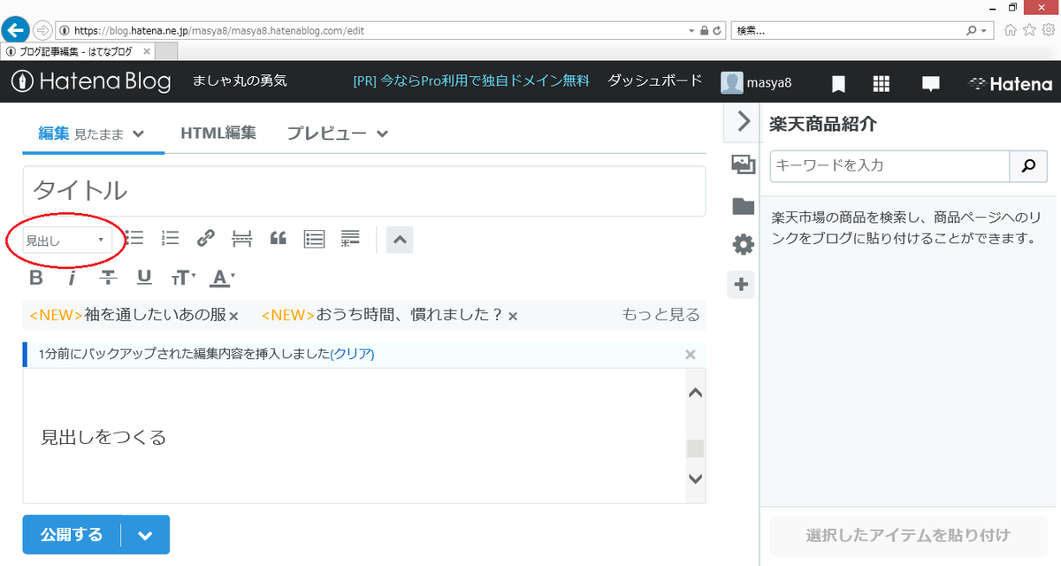Click the plus icon to add sidebar items
Image resolution: width=1061 pixels, height=566 pixels.
click(x=742, y=285)
